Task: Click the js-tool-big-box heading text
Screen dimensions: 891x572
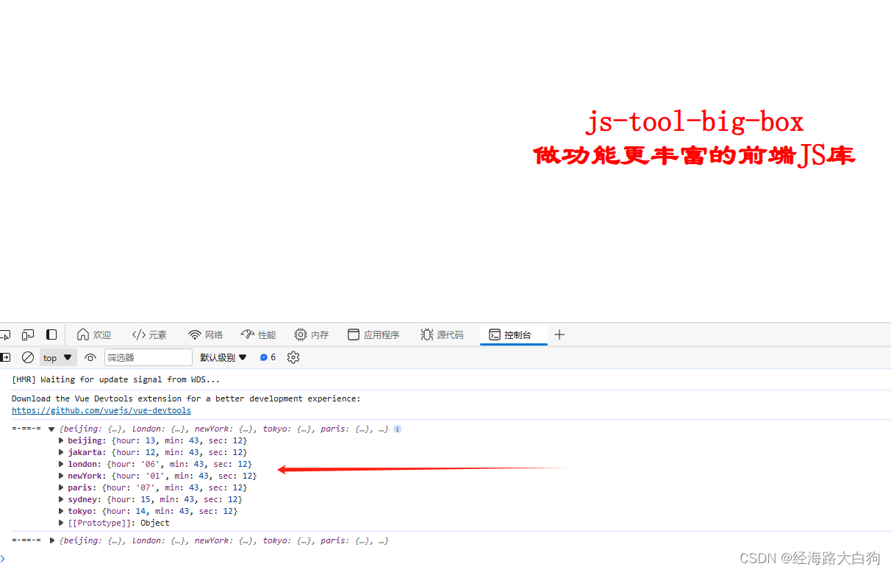Action: click(694, 121)
